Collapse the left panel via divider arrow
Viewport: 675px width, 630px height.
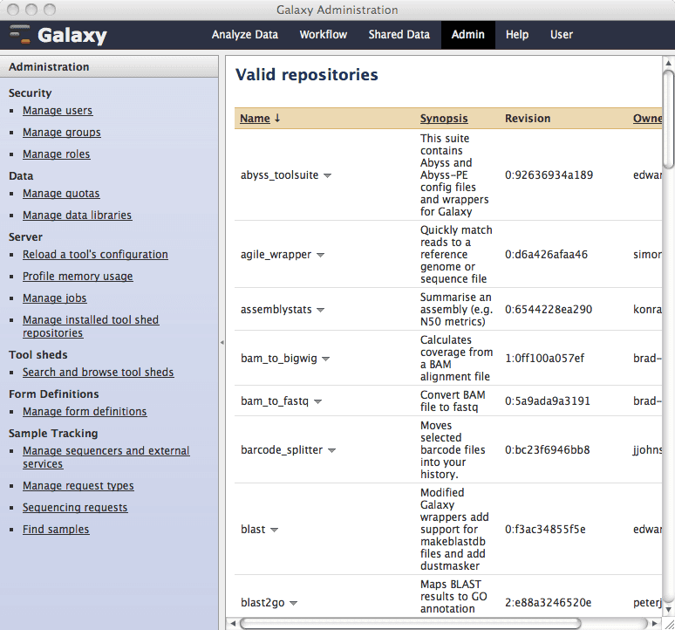(222, 342)
